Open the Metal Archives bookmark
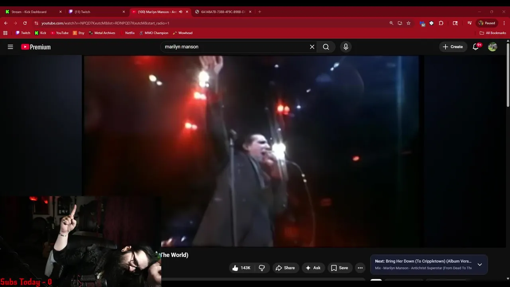 [x=102, y=33]
